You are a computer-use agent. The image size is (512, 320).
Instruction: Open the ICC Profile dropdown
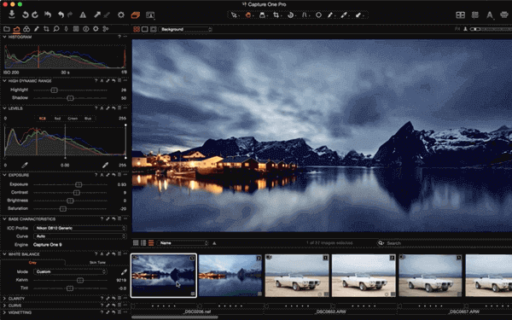[79, 228]
